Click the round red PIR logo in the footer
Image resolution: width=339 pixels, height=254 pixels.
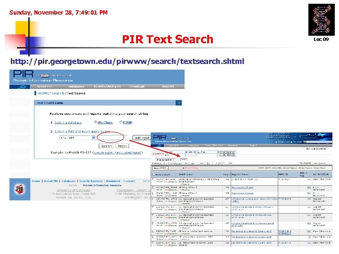(20, 189)
